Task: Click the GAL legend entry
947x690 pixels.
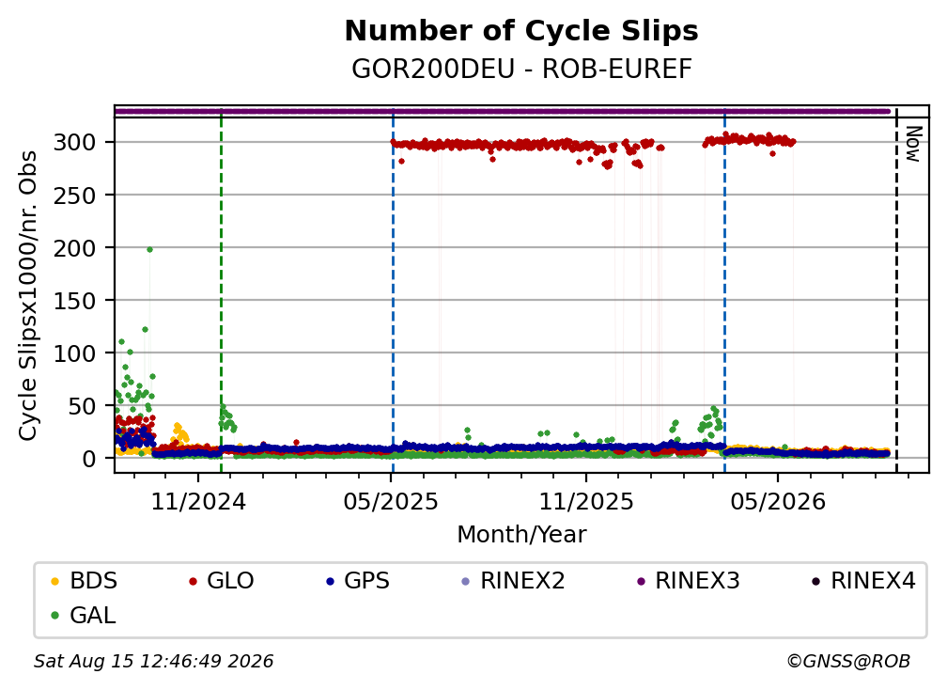Action: point(83,616)
